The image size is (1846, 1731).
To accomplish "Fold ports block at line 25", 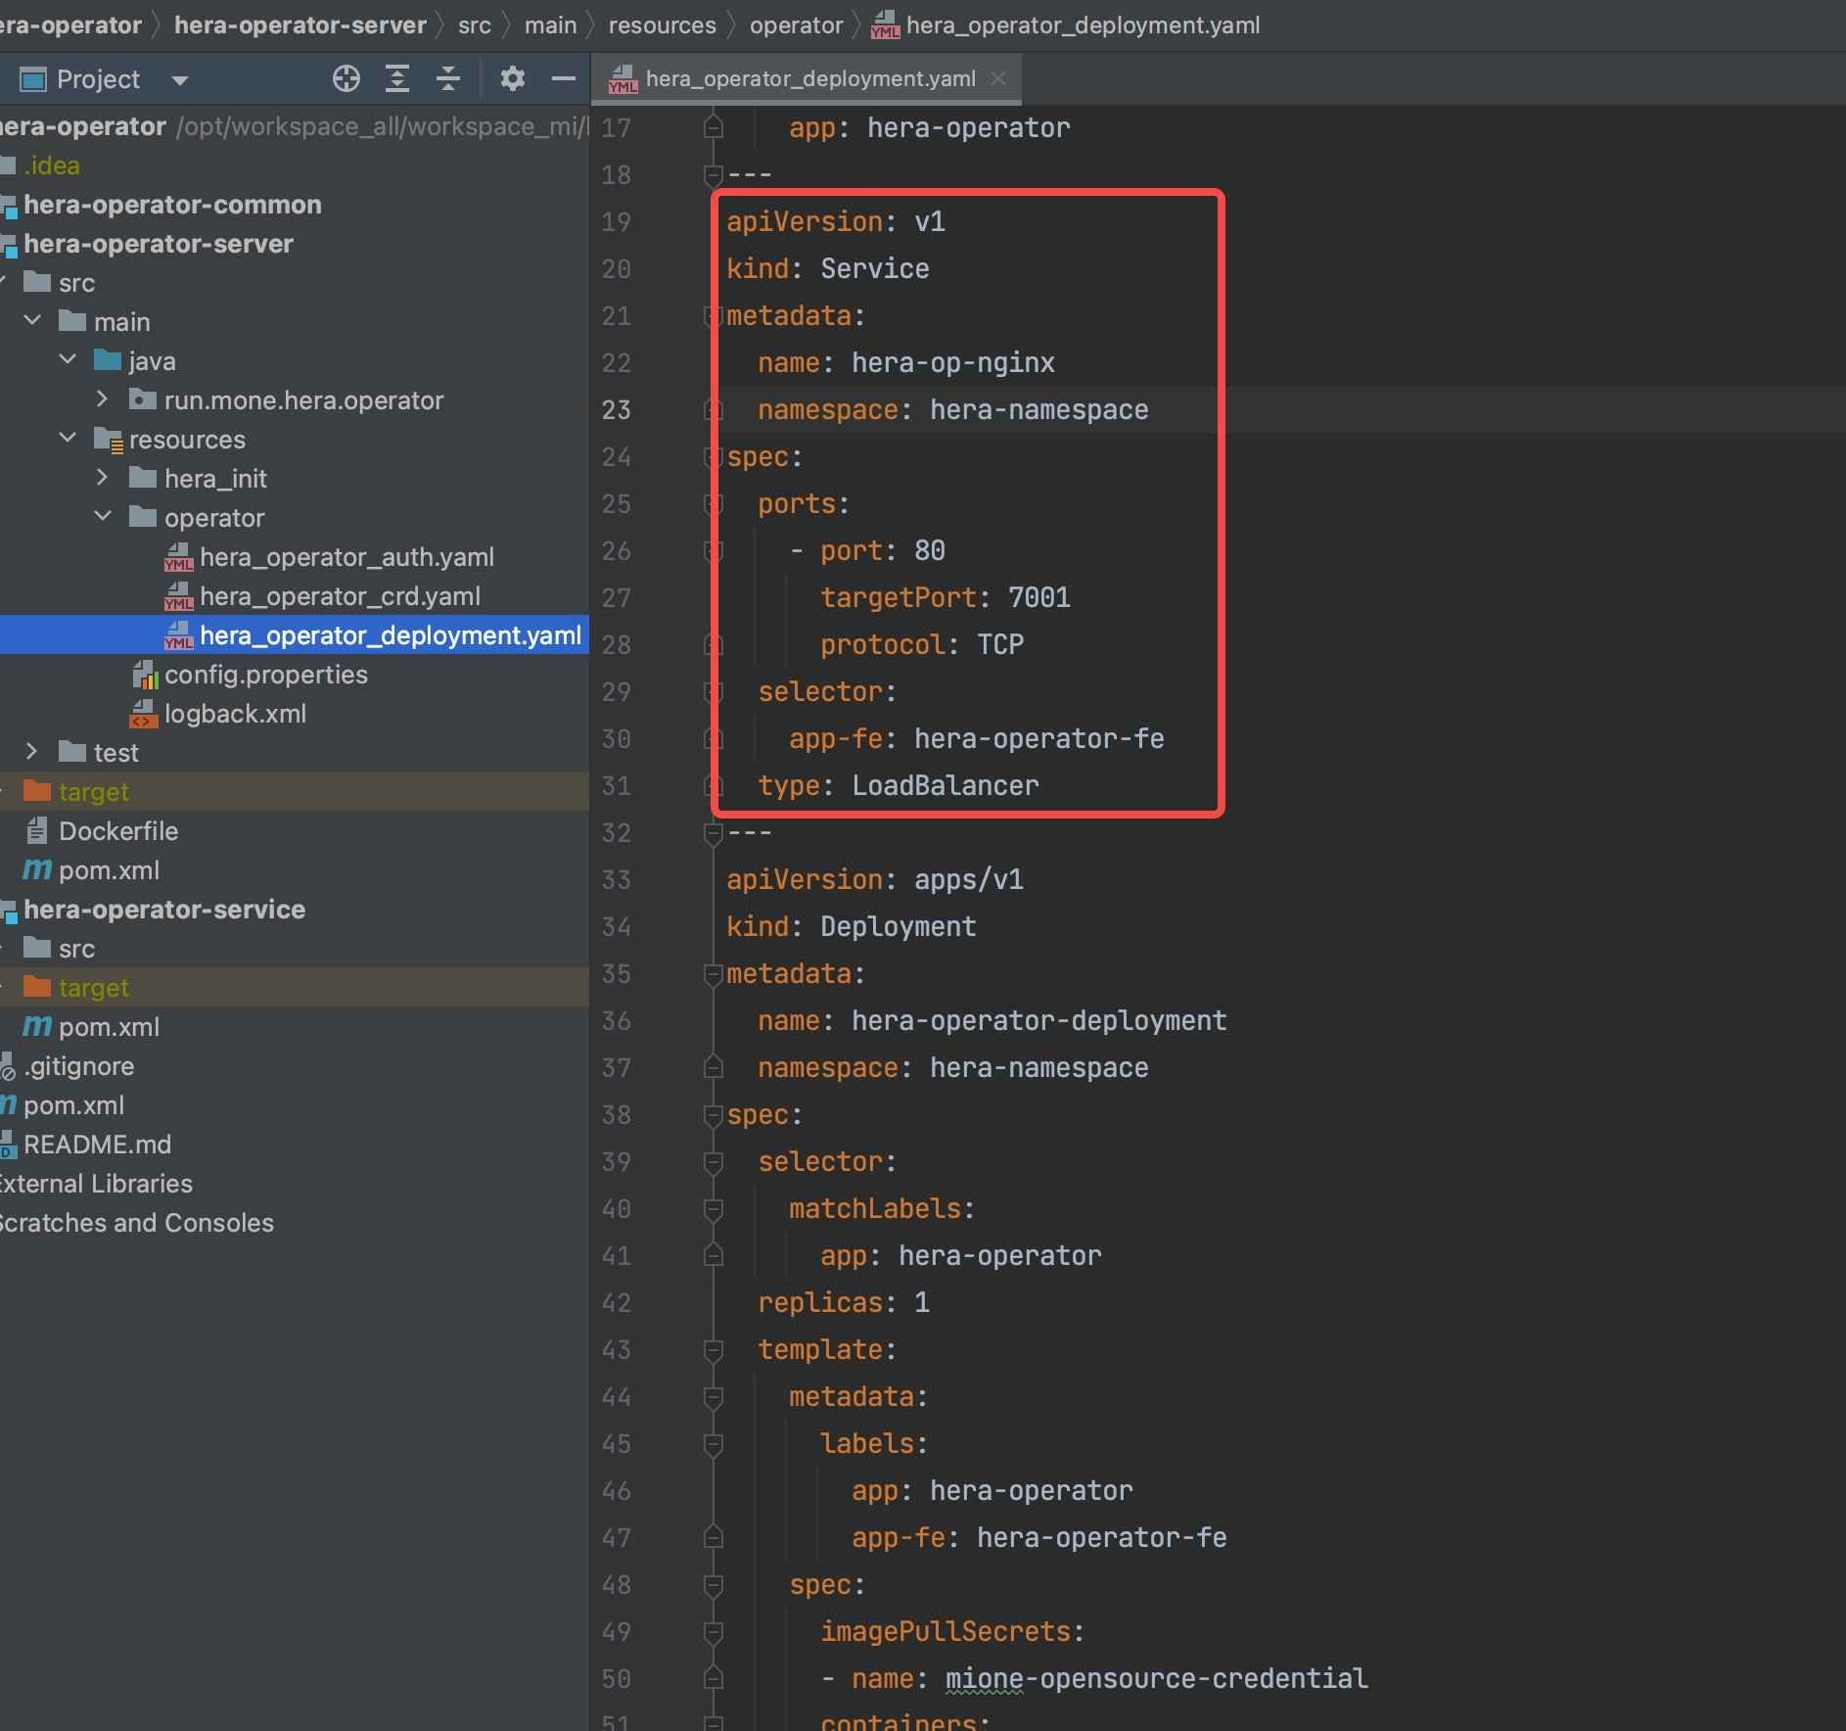I will 713,503.
